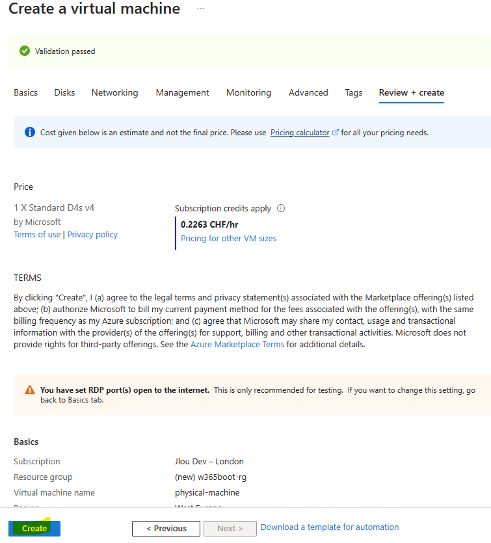This screenshot has width=491, height=543.
Task: Click the TERMS heading
Action: click(x=27, y=278)
